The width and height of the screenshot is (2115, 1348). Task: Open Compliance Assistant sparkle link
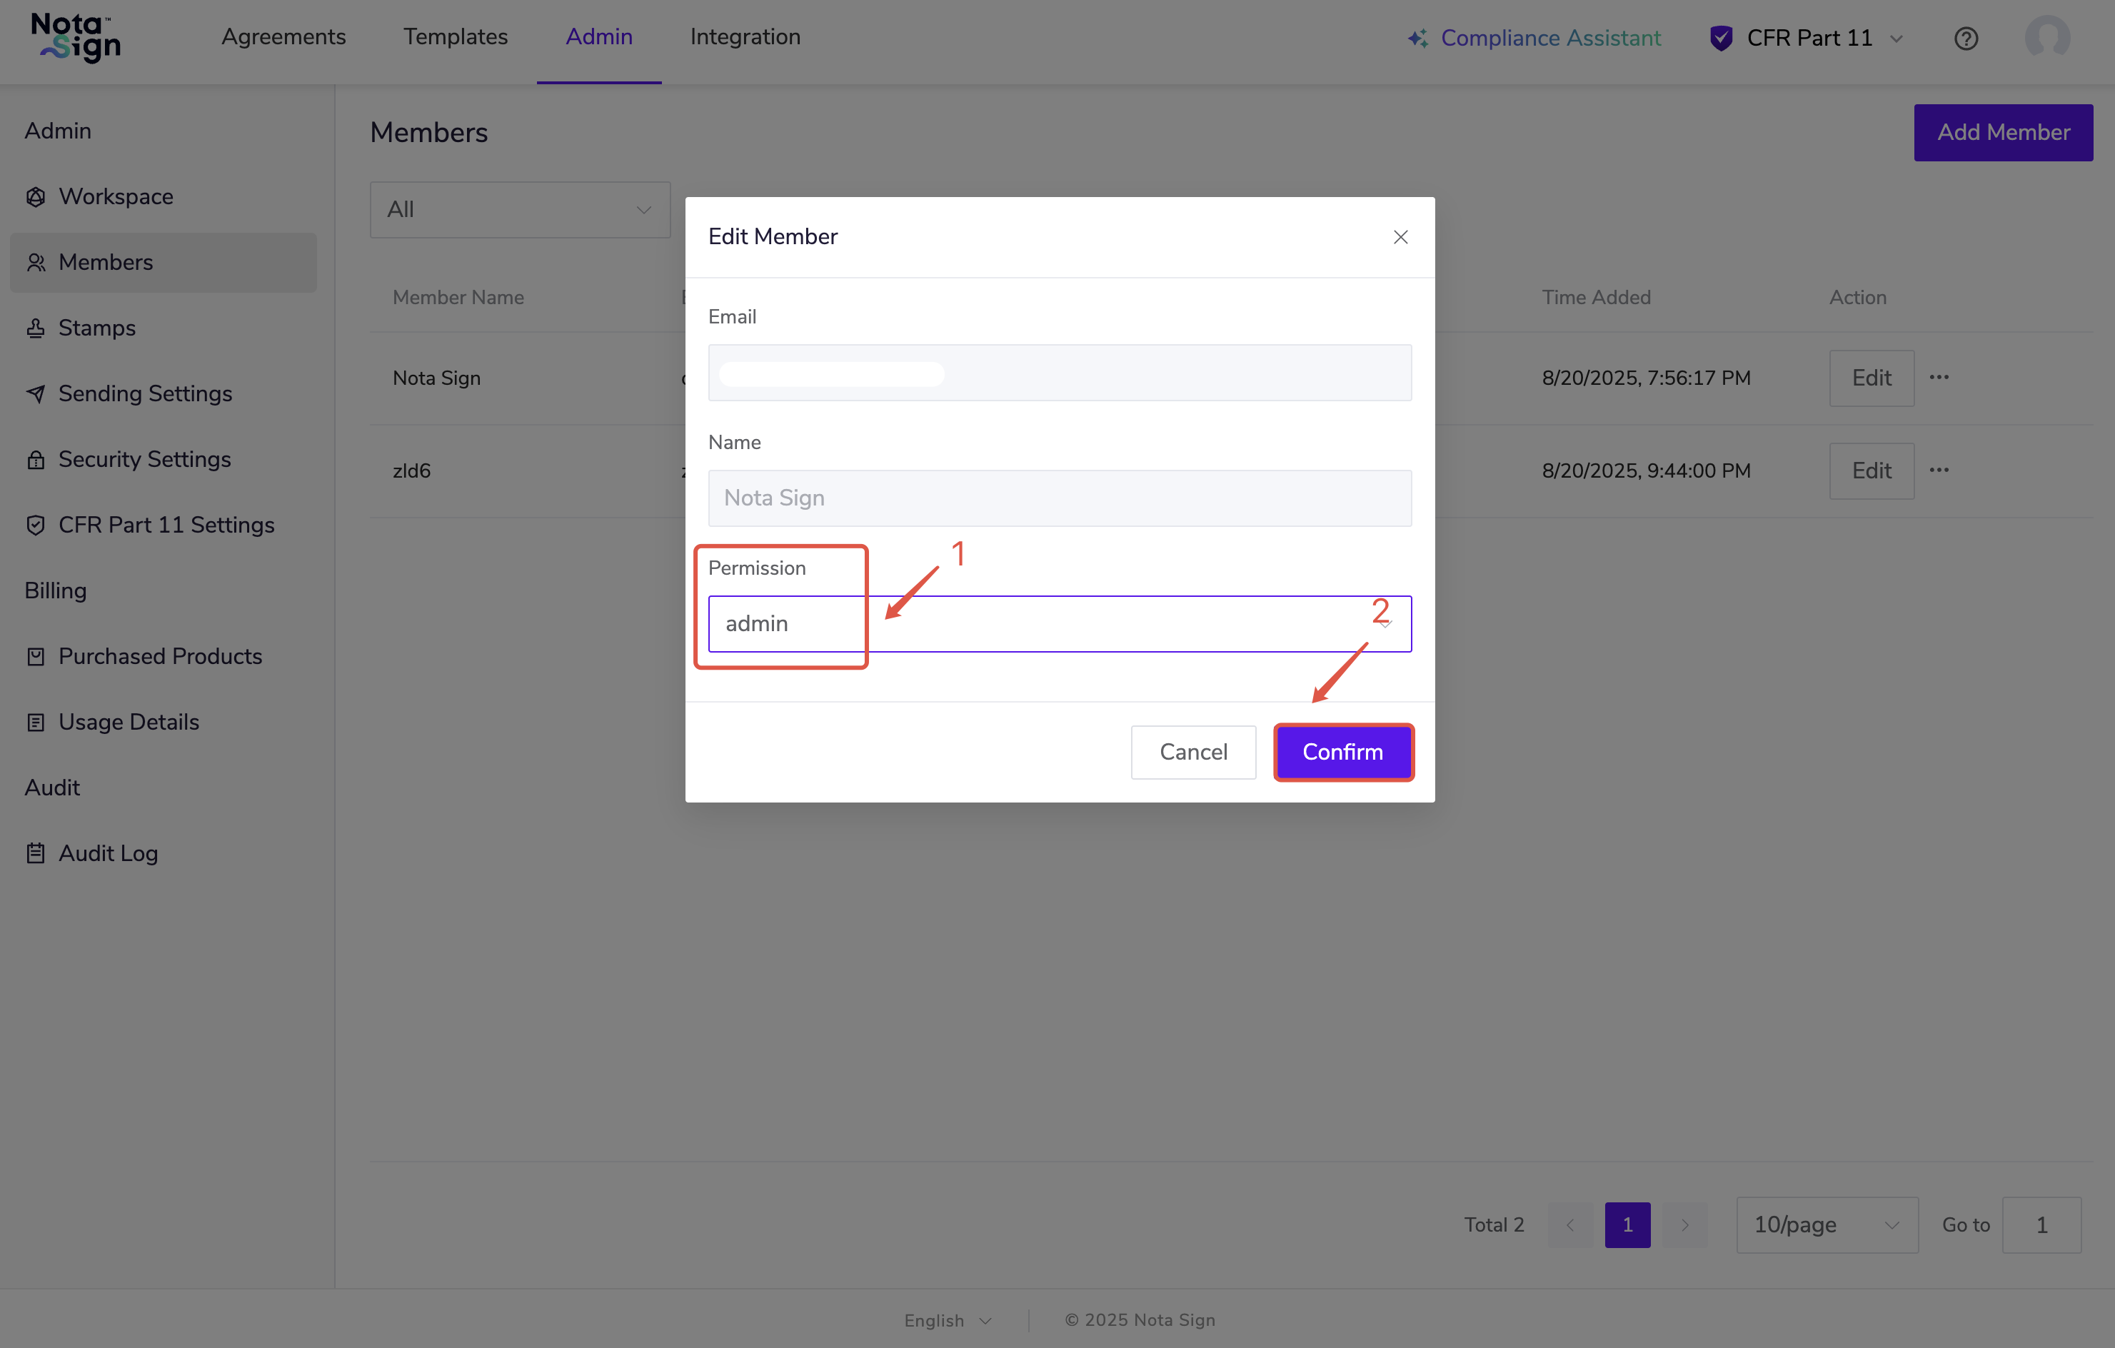pos(1534,38)
